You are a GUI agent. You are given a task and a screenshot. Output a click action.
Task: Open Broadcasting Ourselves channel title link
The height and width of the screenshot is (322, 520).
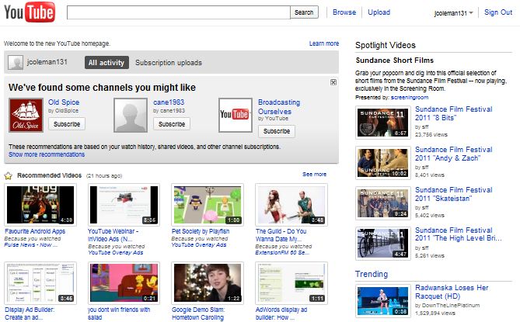click(279, 107)
